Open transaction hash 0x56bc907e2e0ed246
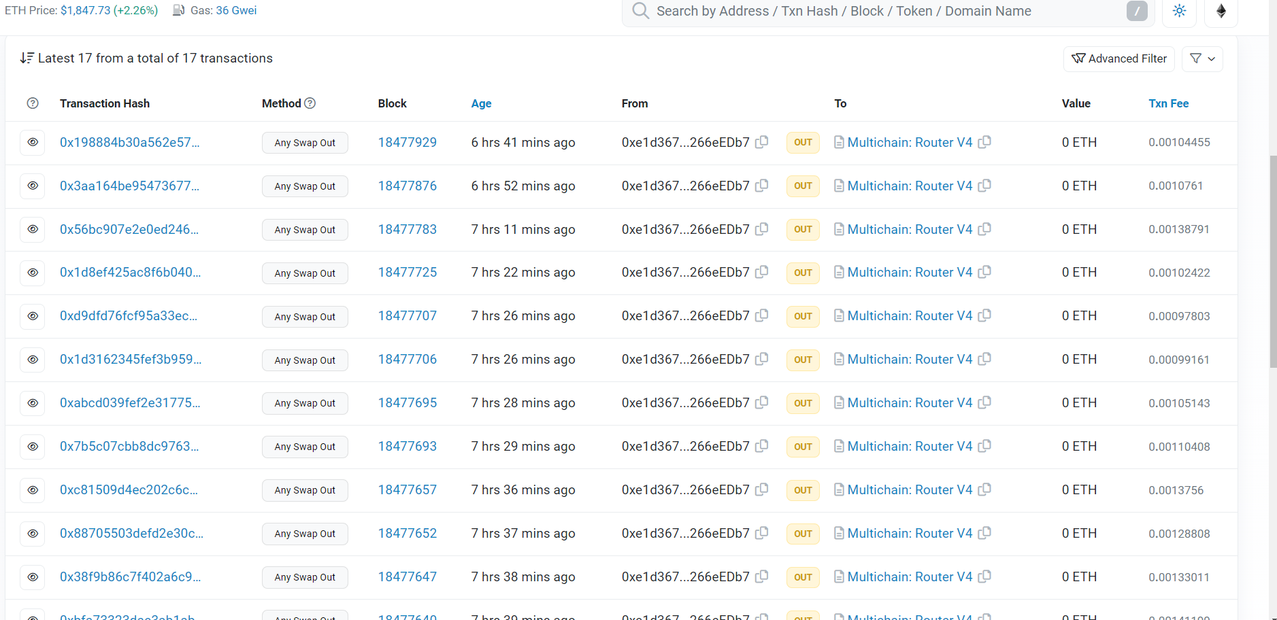The width and height of the screenshot is (1277, 620). point(129,229)
